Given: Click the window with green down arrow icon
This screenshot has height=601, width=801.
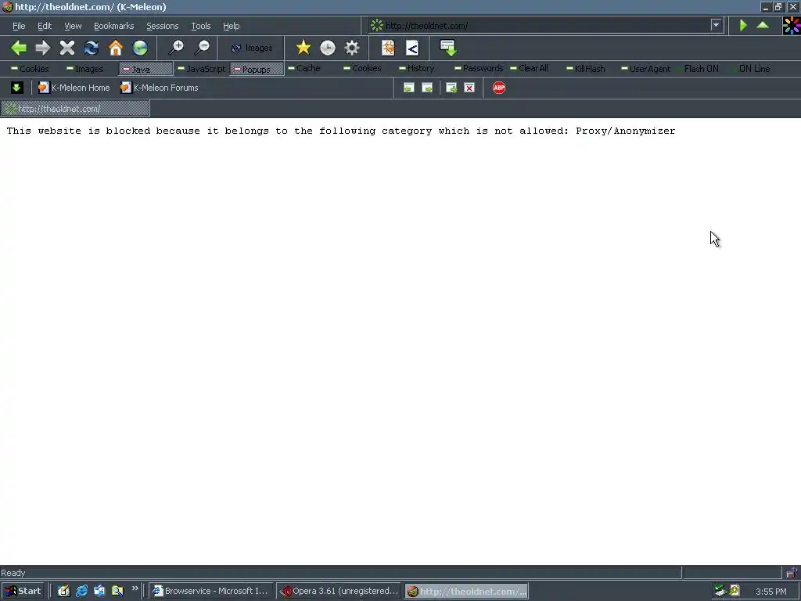Looking at the screenshot, I should click(448, 48).
